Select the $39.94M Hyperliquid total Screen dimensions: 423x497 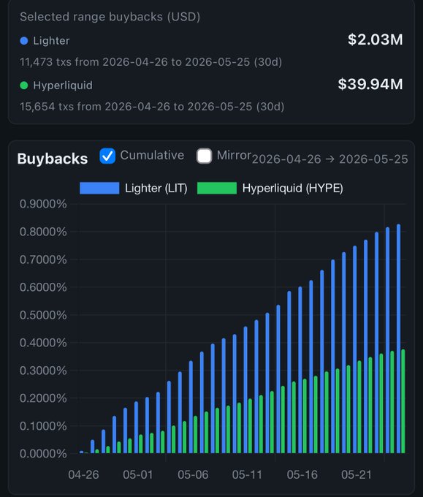[x=370, y=84]
